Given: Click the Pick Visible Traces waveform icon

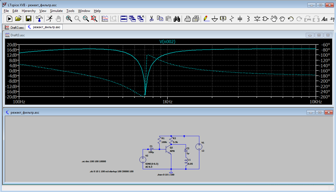Looking at the screenshot, I should (105, 19).
